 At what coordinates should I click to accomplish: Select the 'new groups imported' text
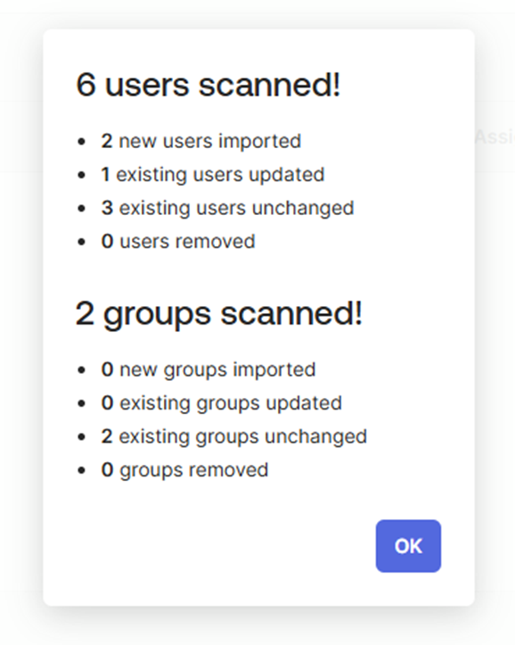(217, 369)
